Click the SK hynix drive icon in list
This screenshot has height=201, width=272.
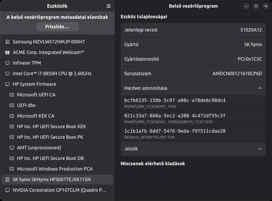point(7,180)
